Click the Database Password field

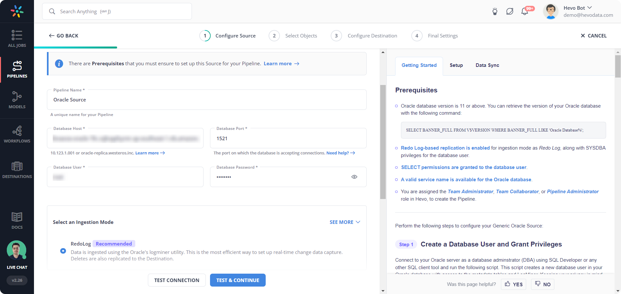click(288, 177)
